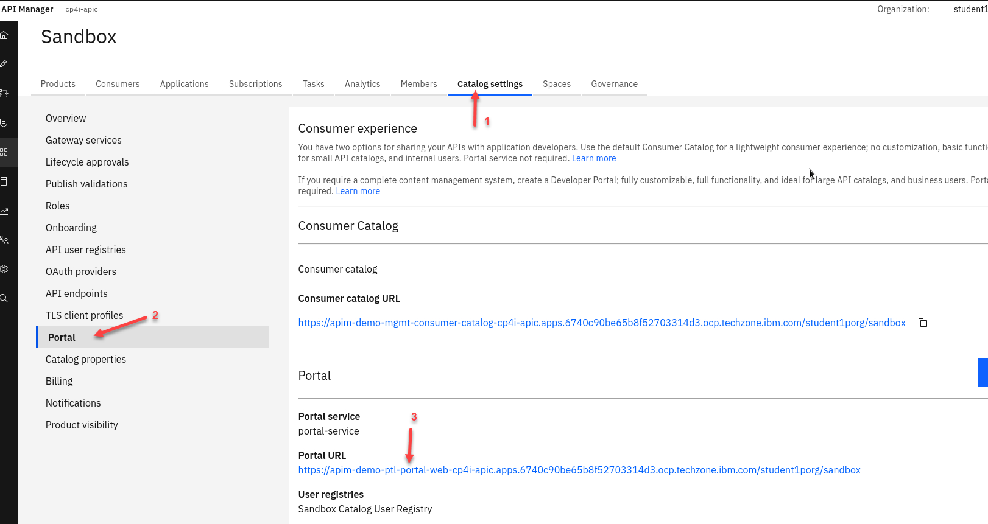
Task: Copy the Consumer catalog URL using copy icon
Action: pos(923,323)
